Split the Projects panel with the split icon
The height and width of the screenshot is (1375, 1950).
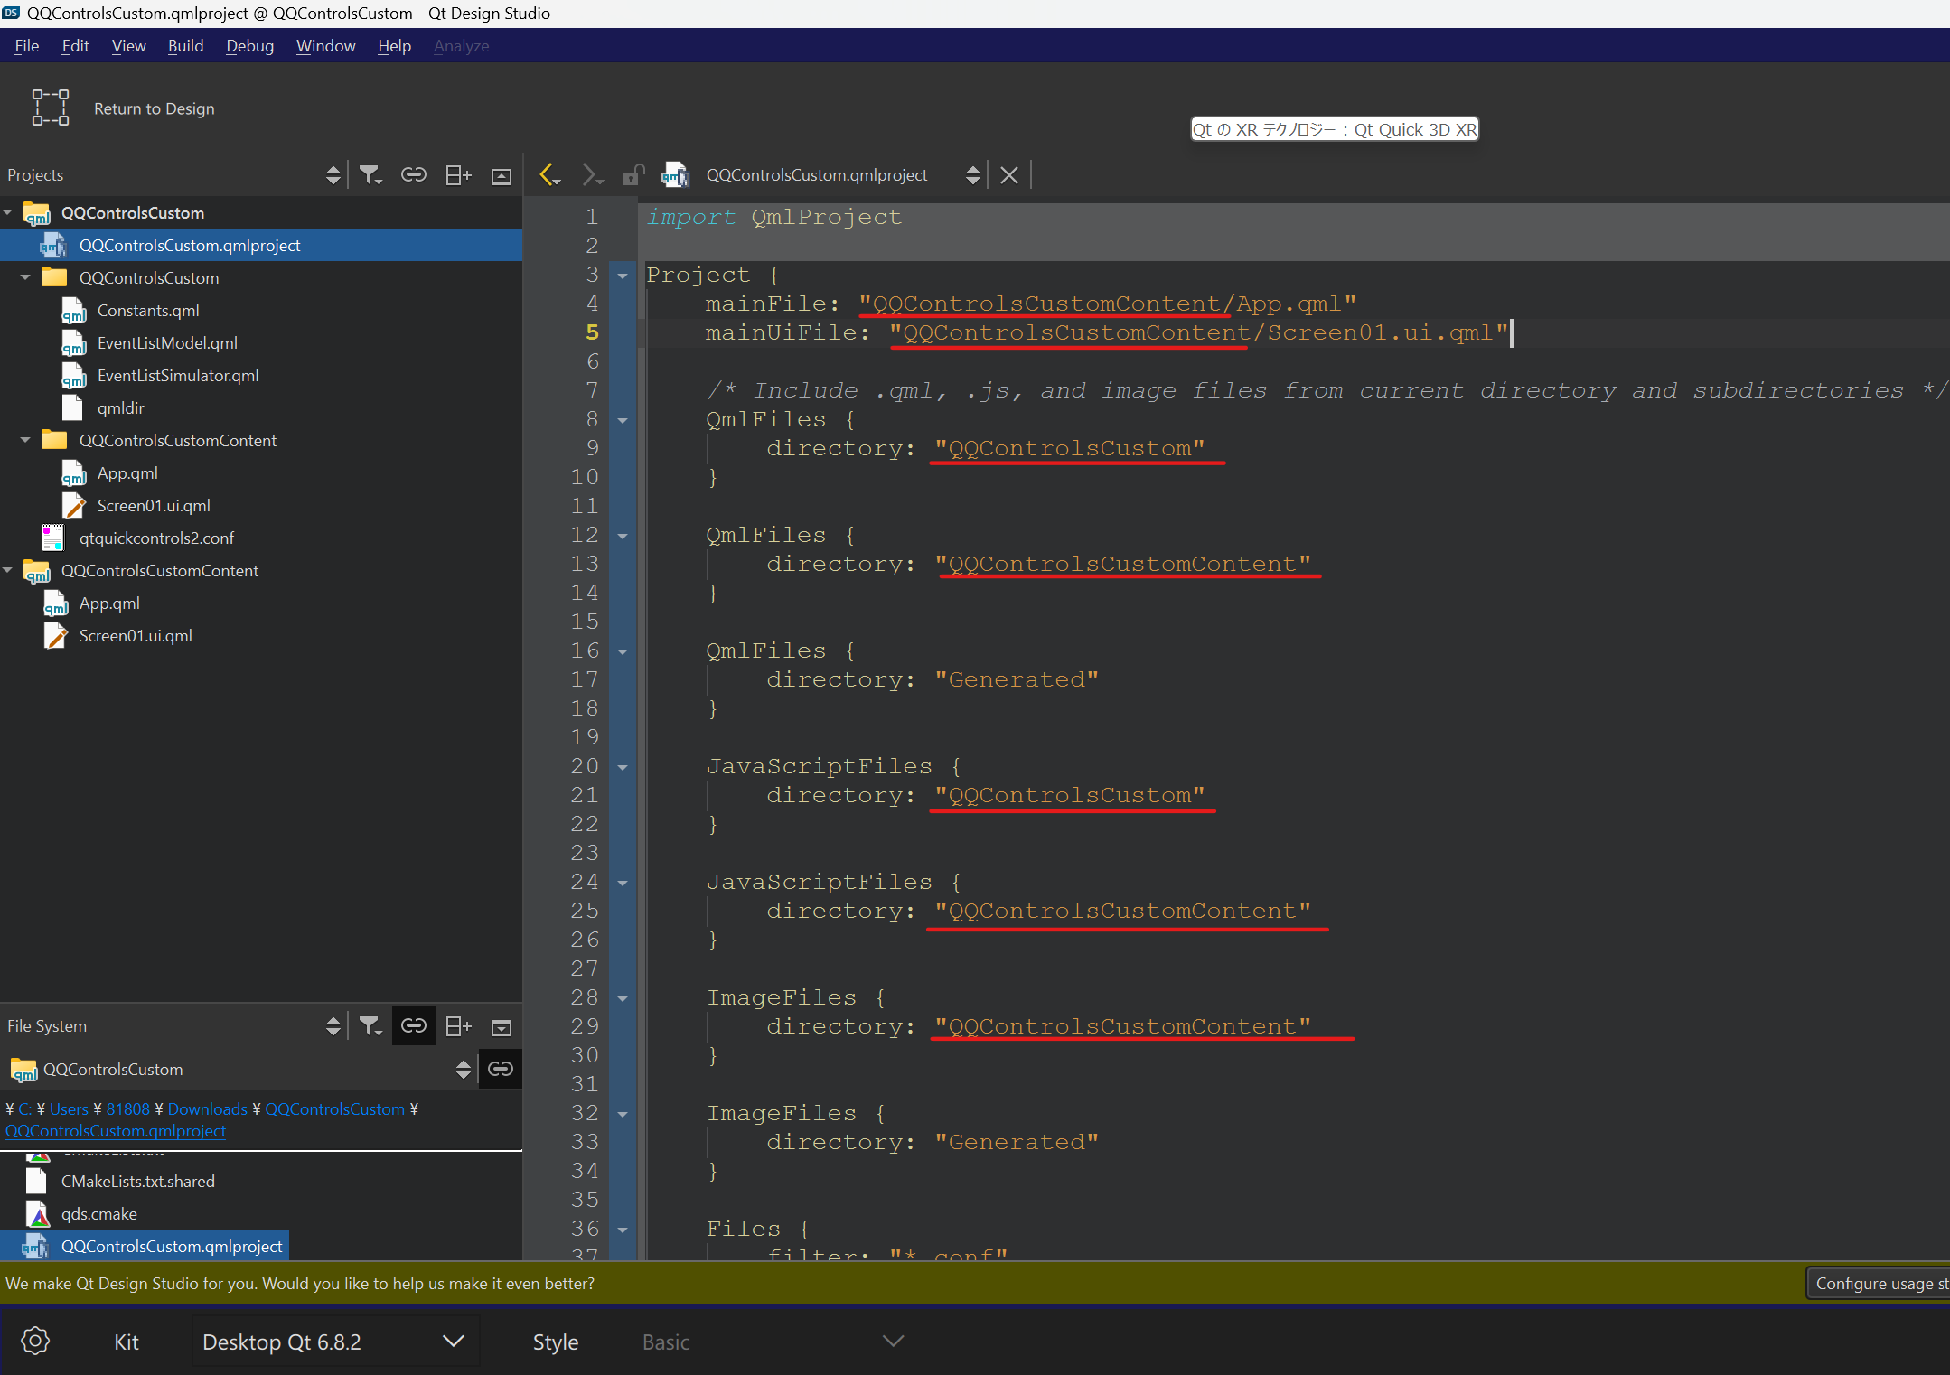pos(458,174)
